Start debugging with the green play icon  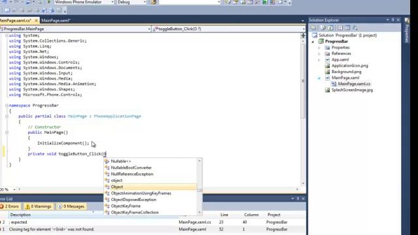(x=49, y=2)
